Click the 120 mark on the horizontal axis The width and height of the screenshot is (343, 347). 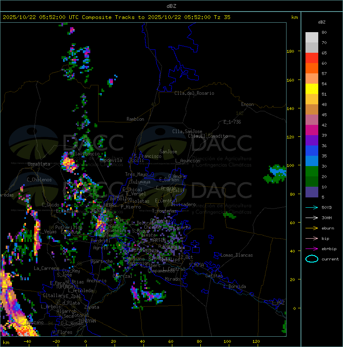[x=256, y=342]
